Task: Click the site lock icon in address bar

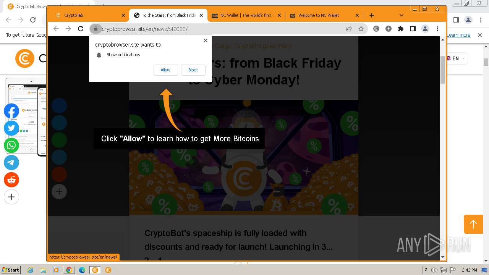Action: click(96, 29)
